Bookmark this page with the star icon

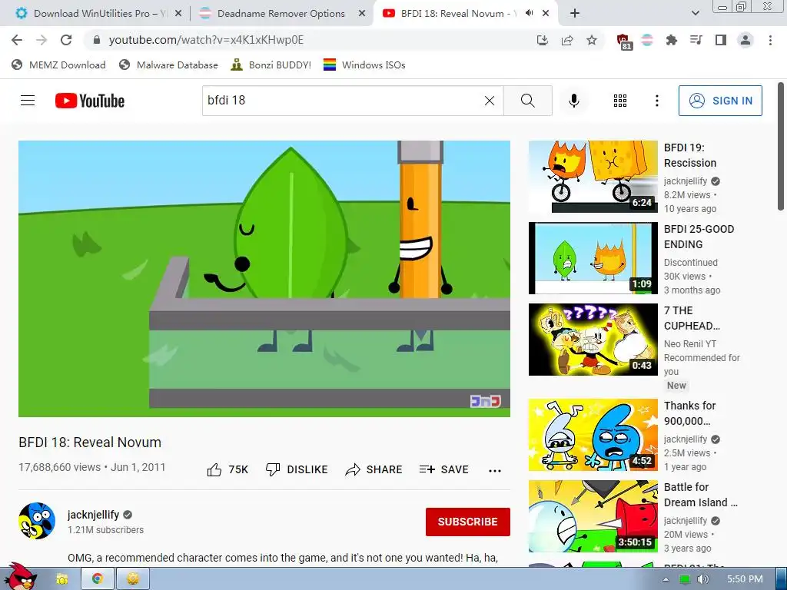point(592,40)
